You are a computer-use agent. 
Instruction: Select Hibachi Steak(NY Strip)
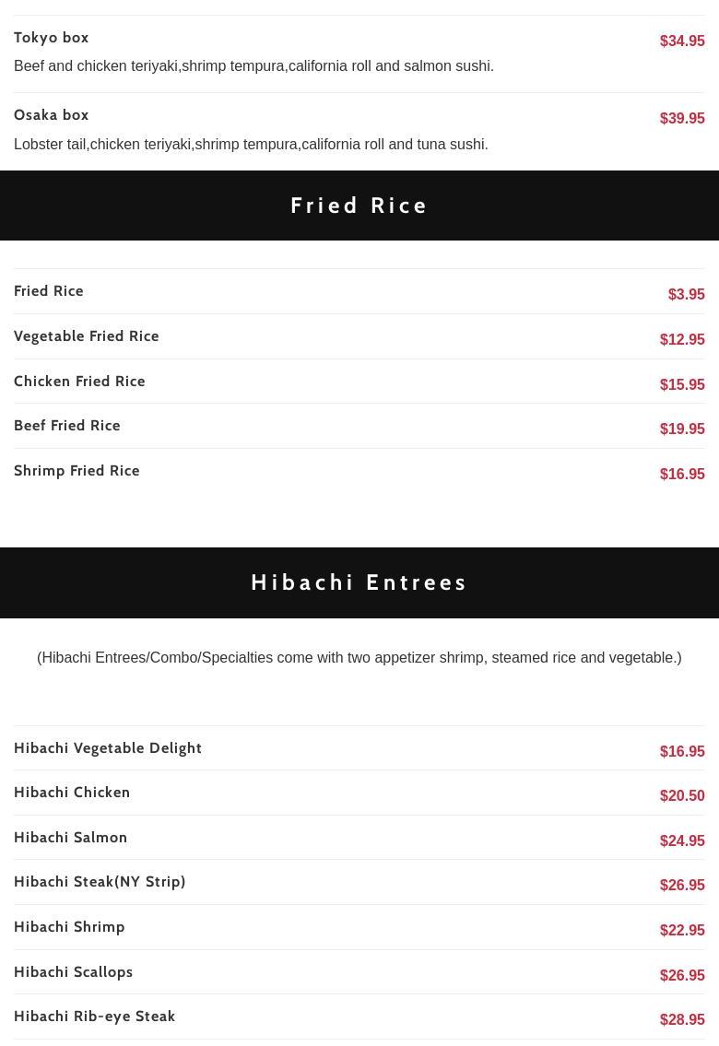100,882
